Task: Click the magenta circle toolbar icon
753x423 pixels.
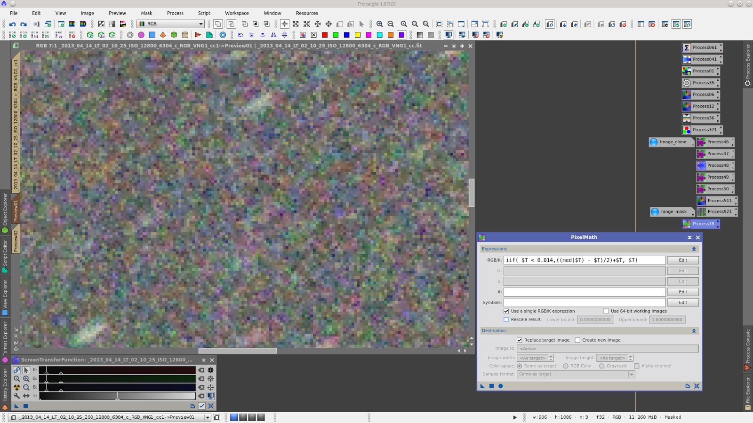Action: pyautogui.click(x=141, y=35)
